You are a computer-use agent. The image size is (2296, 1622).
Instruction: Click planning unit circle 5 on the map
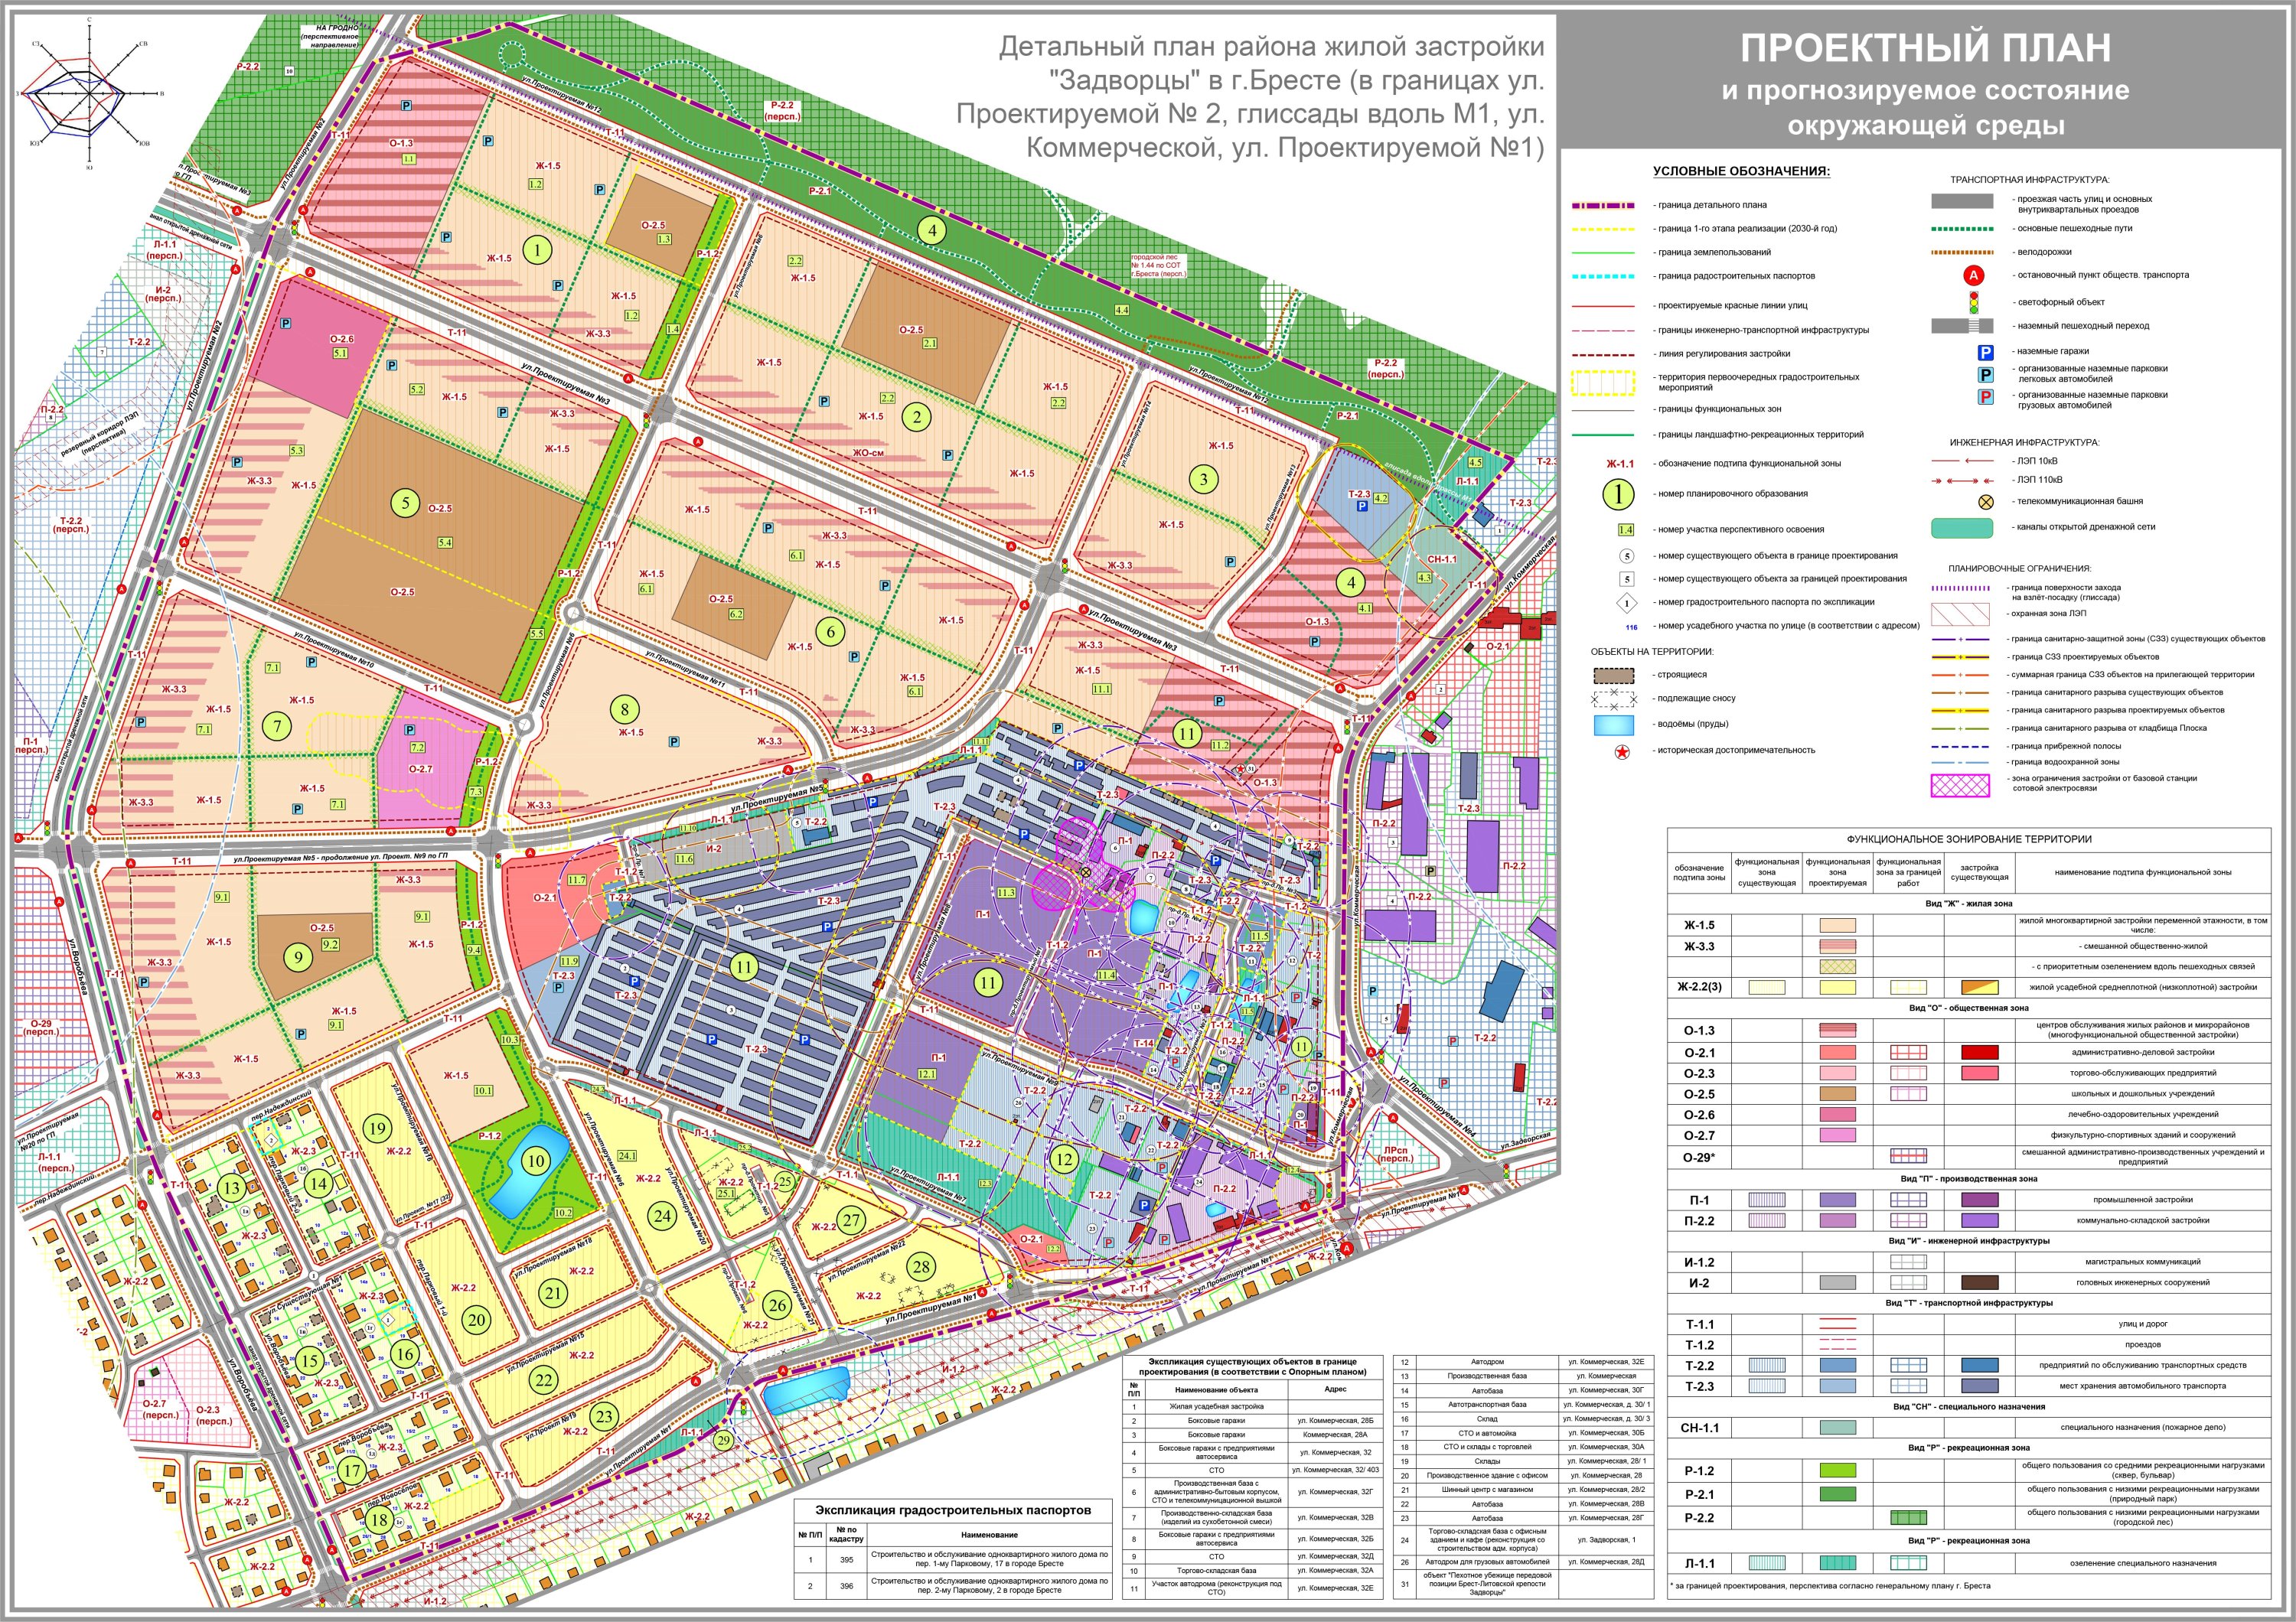click(x=405, y=502)
